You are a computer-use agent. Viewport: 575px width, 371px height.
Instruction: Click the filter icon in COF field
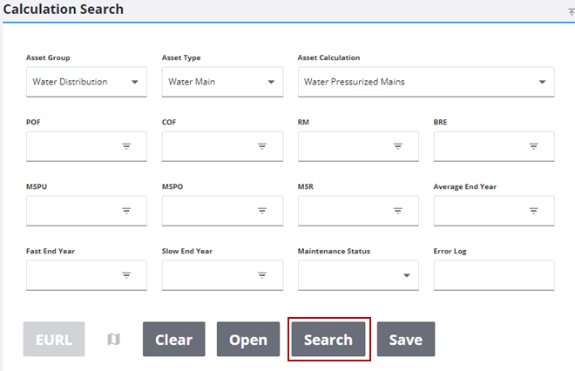tap(262, 146)
